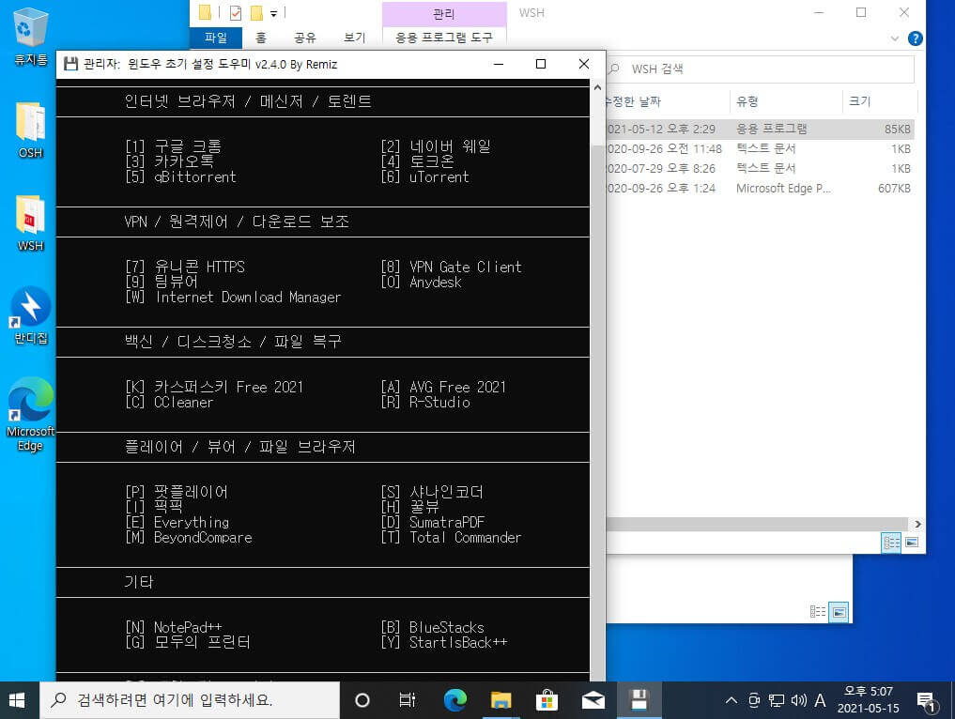Image resolution: width=955 pixels, height=719 pixels.
Task: Toggle the Korean/English IME indicator A
Action: coord(821,701)
